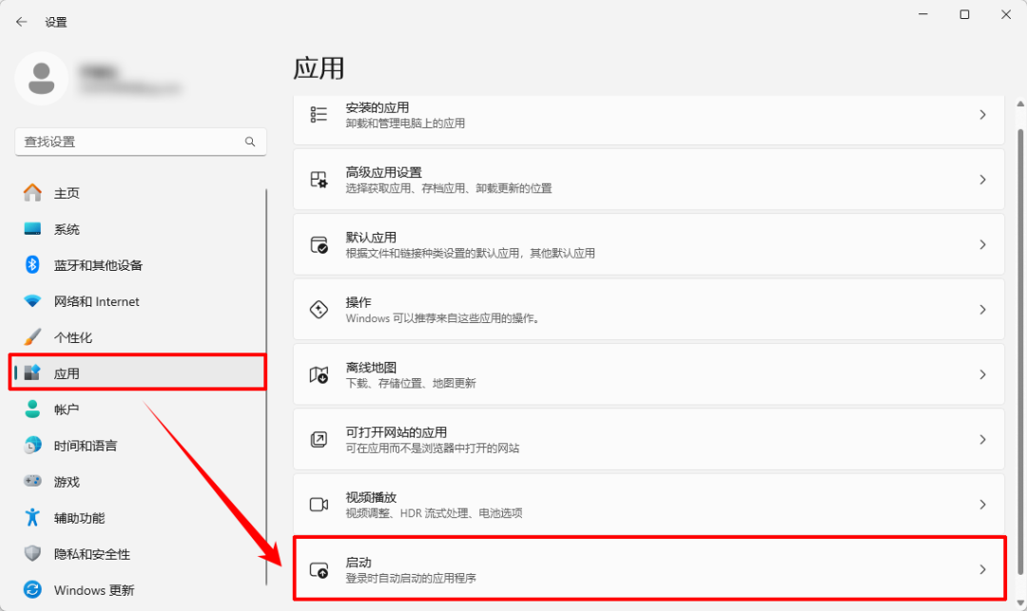Screen dimensions: 1027x611
Task: Select 主页 in the sidebar
Action: 139,192
